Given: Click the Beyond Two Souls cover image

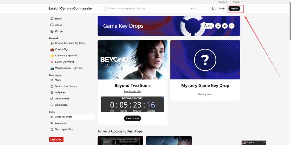Looking at the screenshot, I should (x=132, y=60).
